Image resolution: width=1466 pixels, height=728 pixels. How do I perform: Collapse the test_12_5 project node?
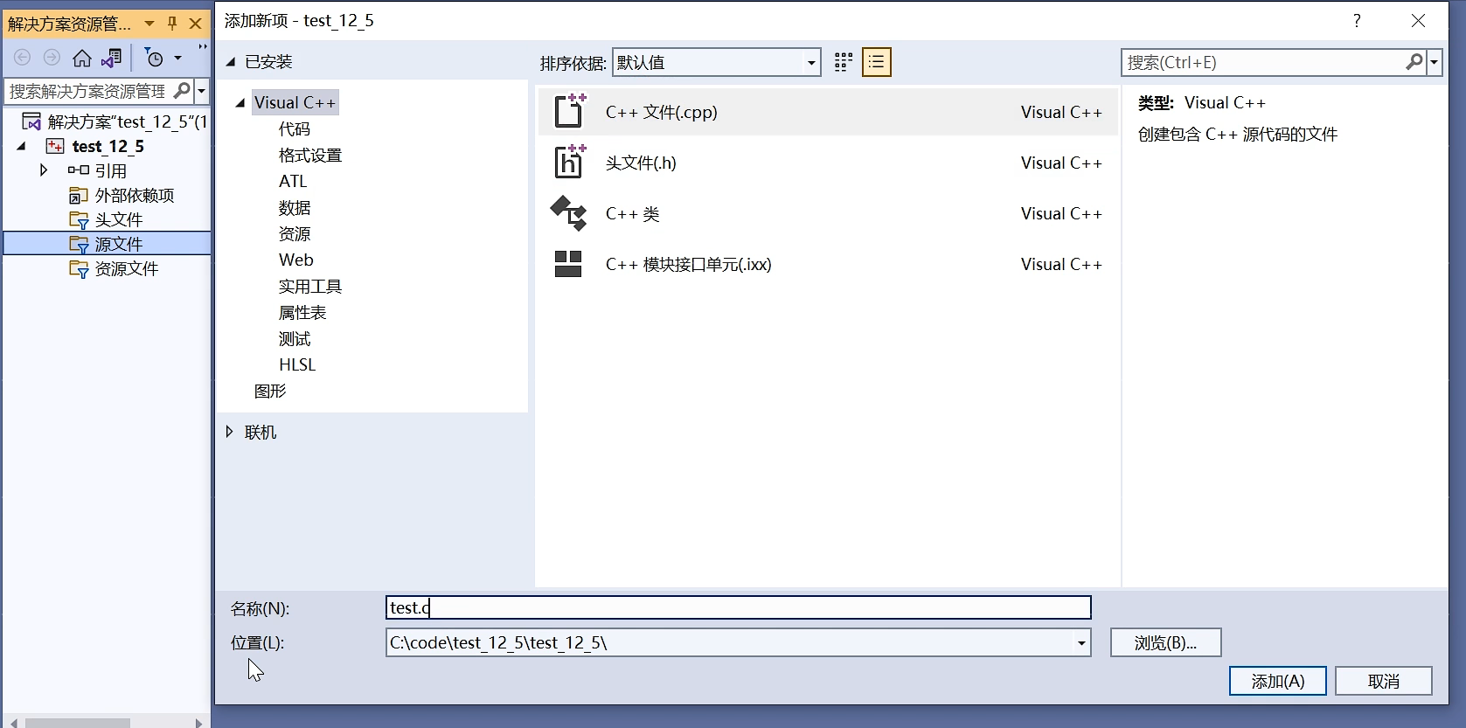[x=21, y=146]
